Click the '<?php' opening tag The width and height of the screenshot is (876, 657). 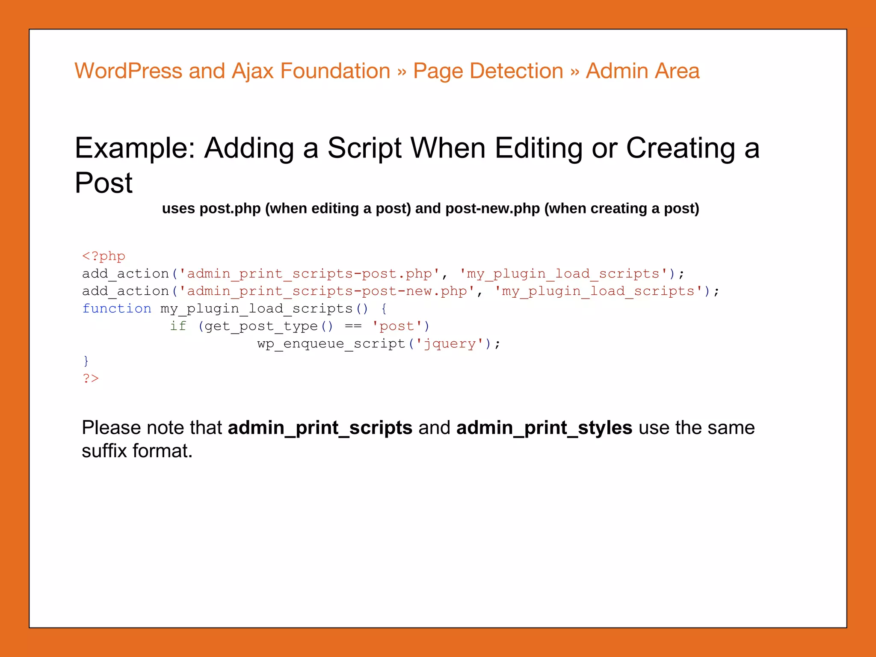(x=104, y=256)
